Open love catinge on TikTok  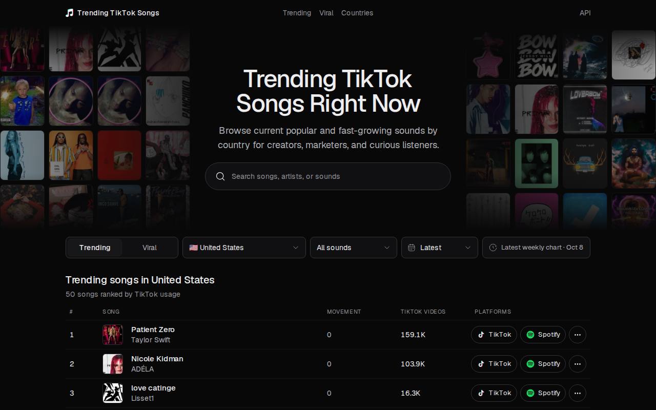point(494,393)
